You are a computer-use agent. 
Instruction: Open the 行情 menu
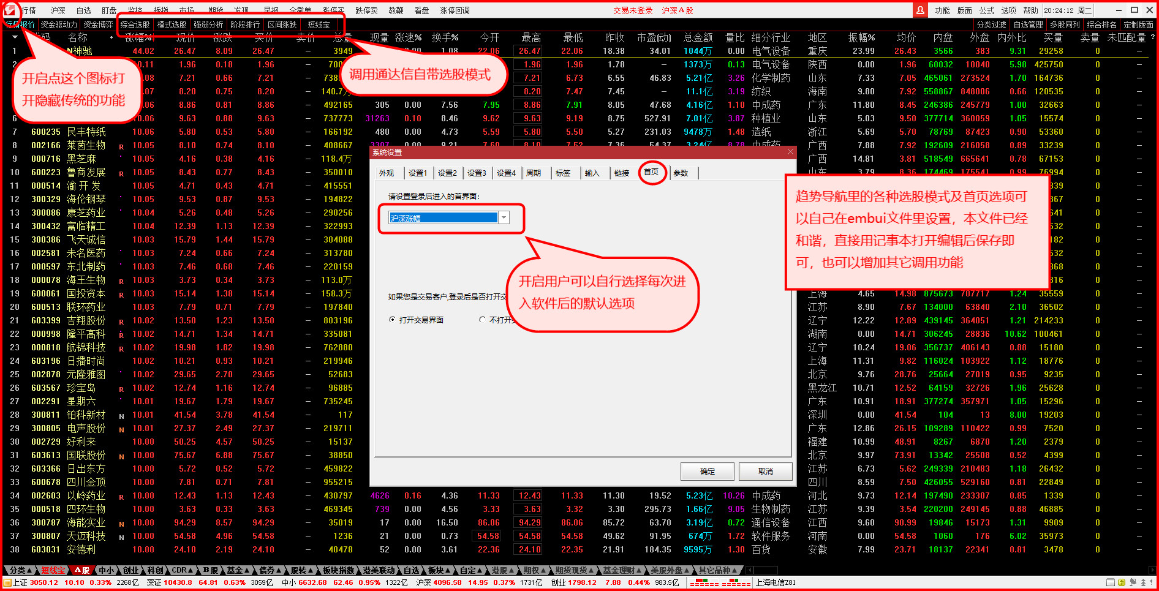click(x=29, y=10)
